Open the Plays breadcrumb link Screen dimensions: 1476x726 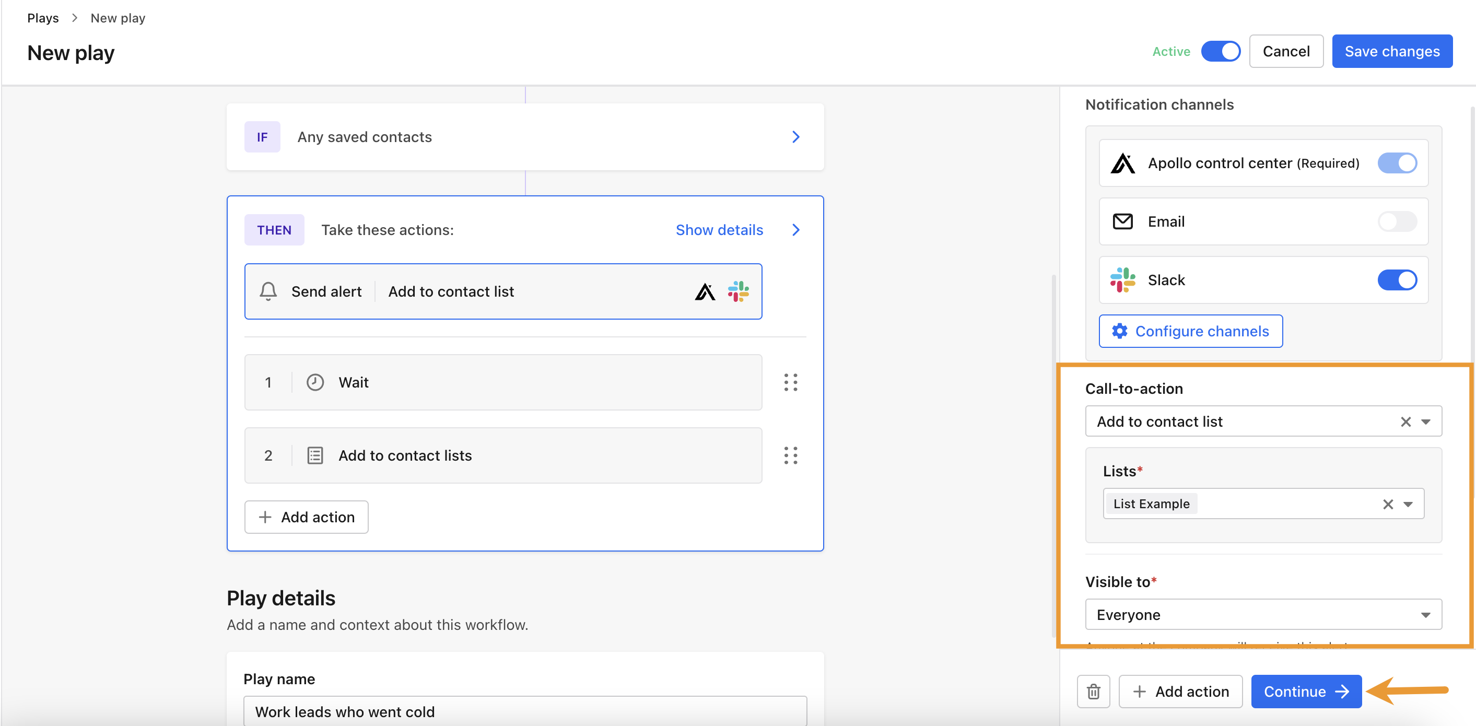coord(42,18)
